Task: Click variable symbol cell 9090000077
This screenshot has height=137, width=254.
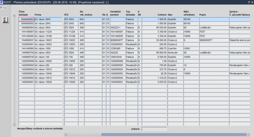Action: (118, 40)
